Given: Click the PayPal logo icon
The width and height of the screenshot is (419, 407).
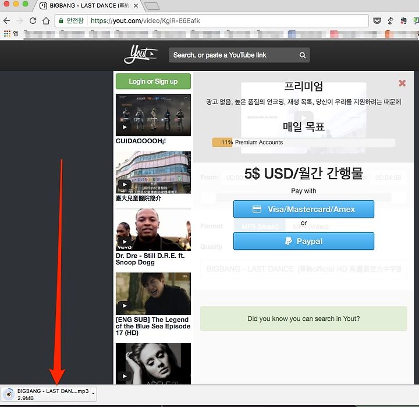Looking at the screenshot, I should (288, 241).
